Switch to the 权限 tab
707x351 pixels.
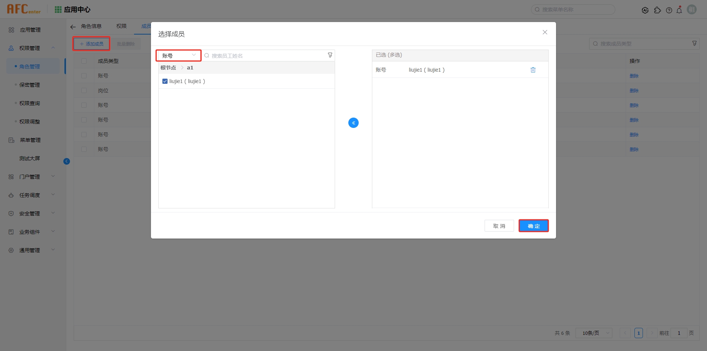coord(122,26)
